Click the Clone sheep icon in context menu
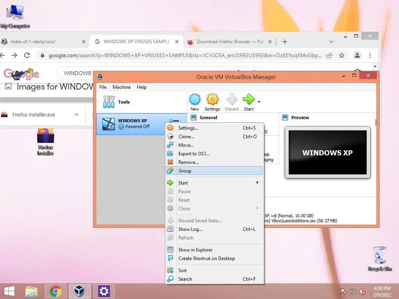The image size is (399, 299). [x=170, y=137]
